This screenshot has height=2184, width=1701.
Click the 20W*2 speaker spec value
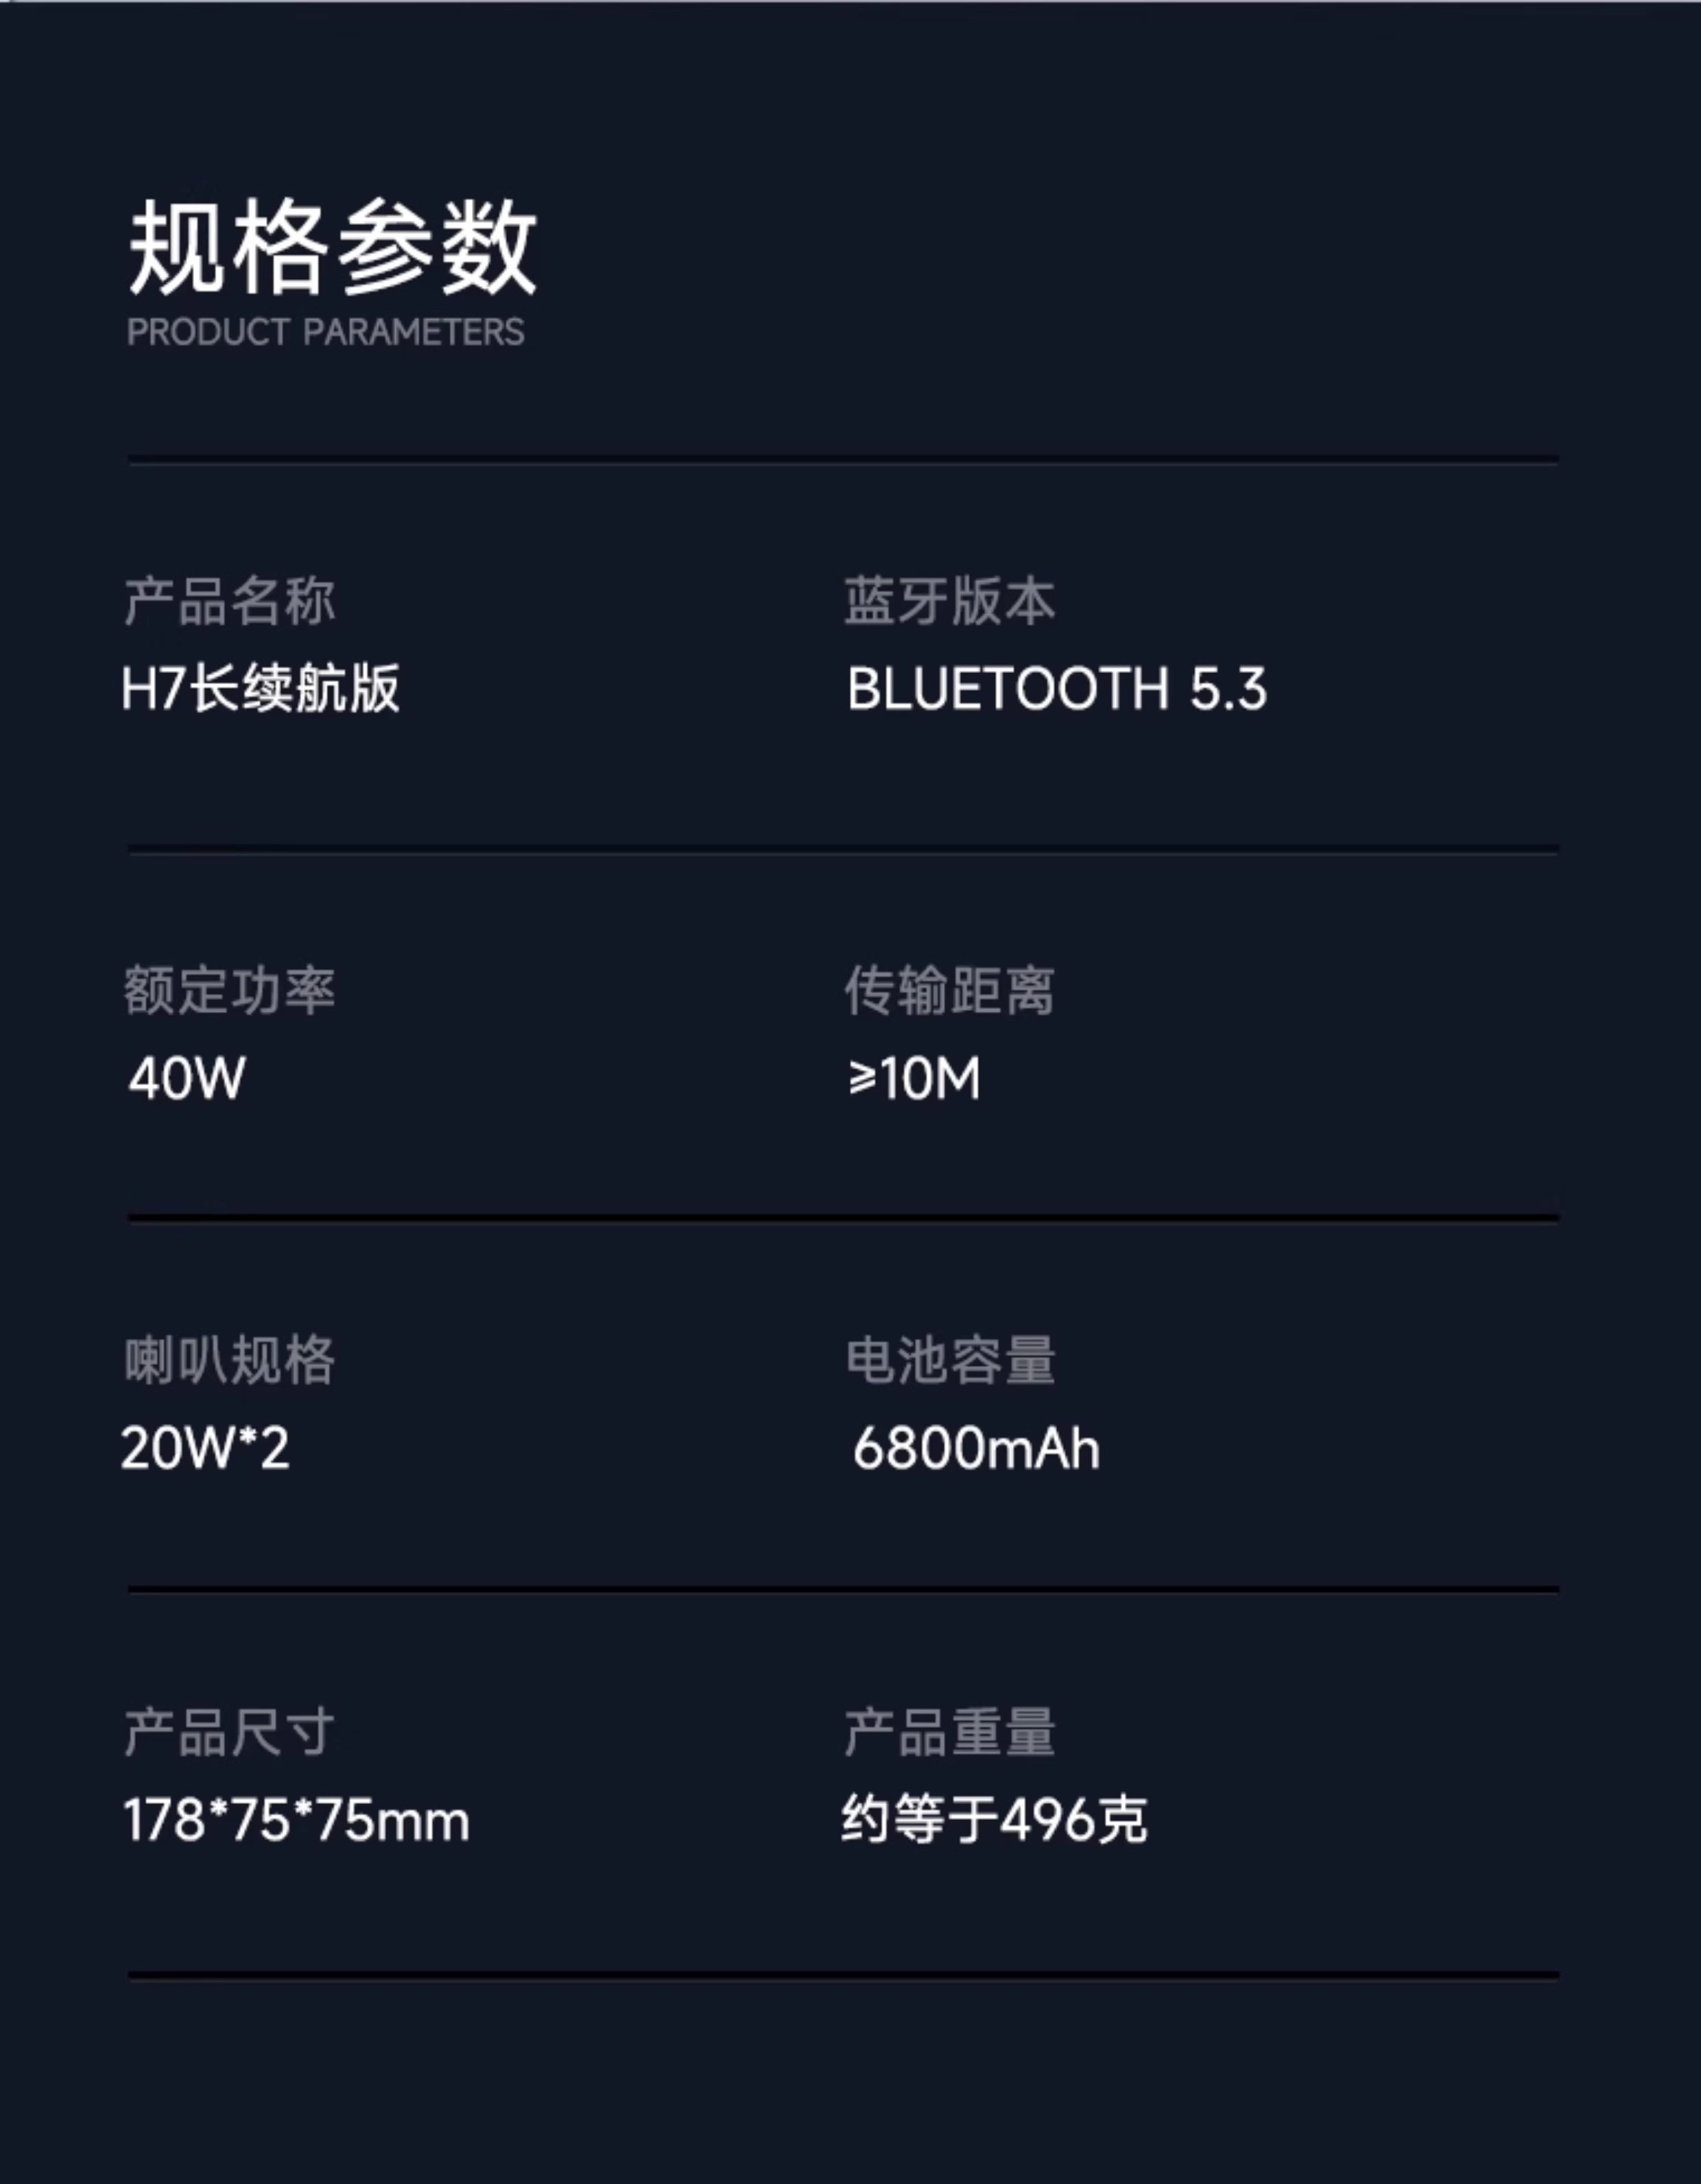click(205, 1447)
